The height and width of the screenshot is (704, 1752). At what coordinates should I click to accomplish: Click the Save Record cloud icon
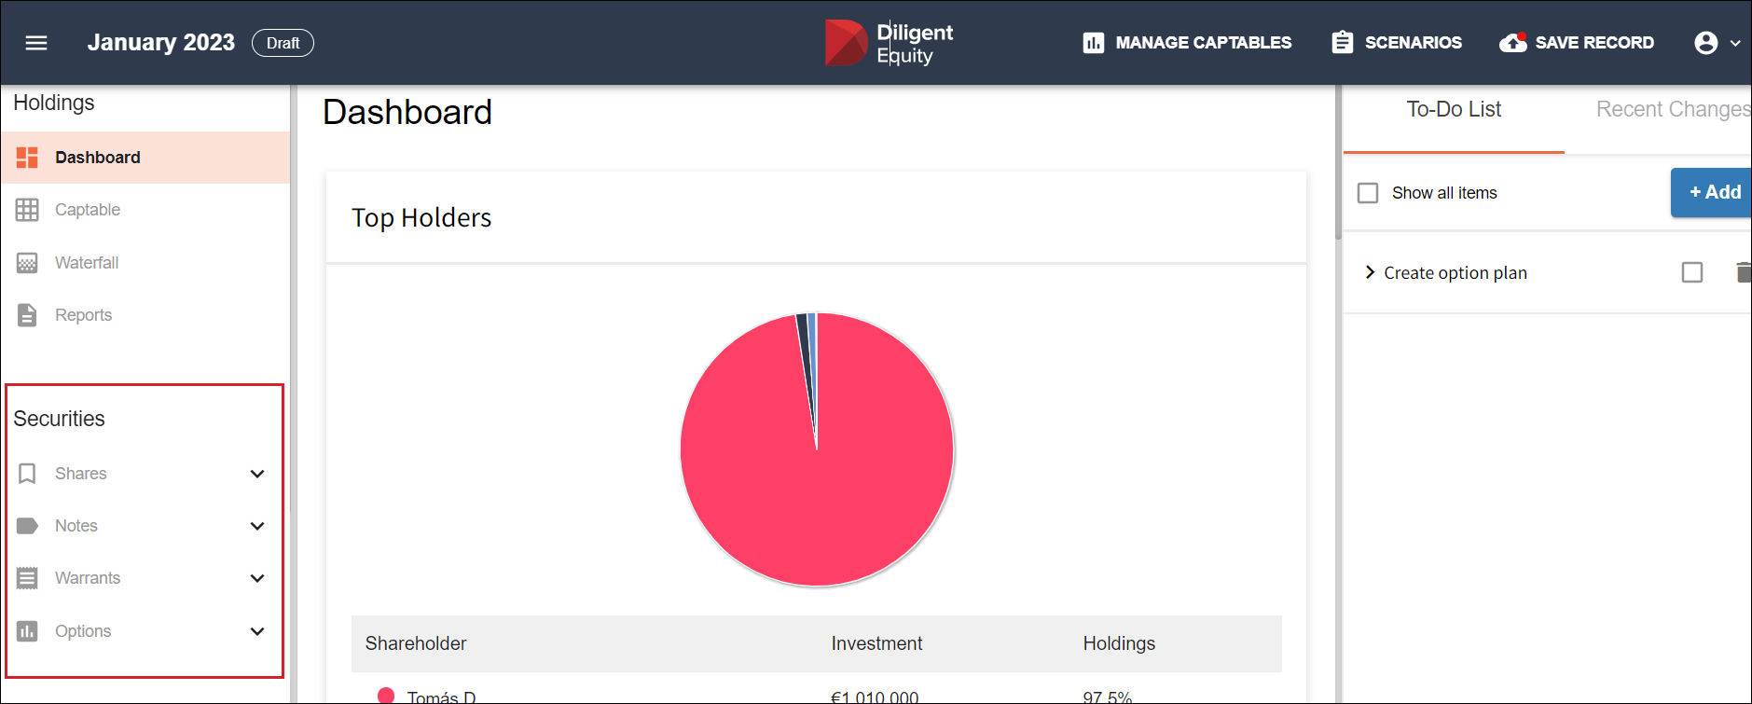click(x=1512, y=43)
